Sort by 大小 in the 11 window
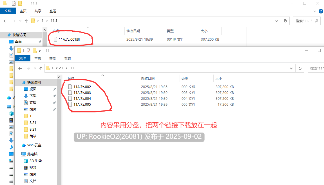 tap(219, 78)
